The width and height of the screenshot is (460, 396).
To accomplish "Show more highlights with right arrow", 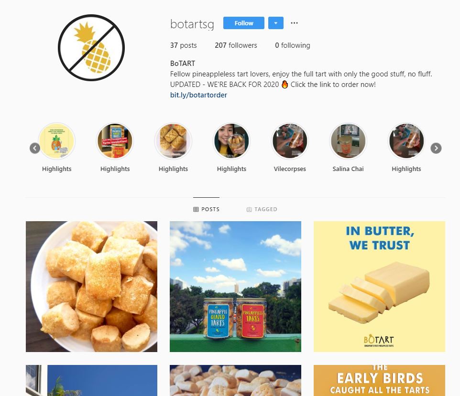I will coord(436,148).
